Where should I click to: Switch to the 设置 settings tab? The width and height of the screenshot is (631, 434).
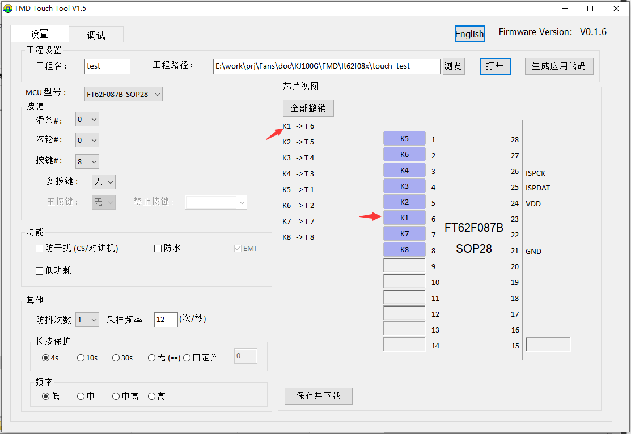40,34
